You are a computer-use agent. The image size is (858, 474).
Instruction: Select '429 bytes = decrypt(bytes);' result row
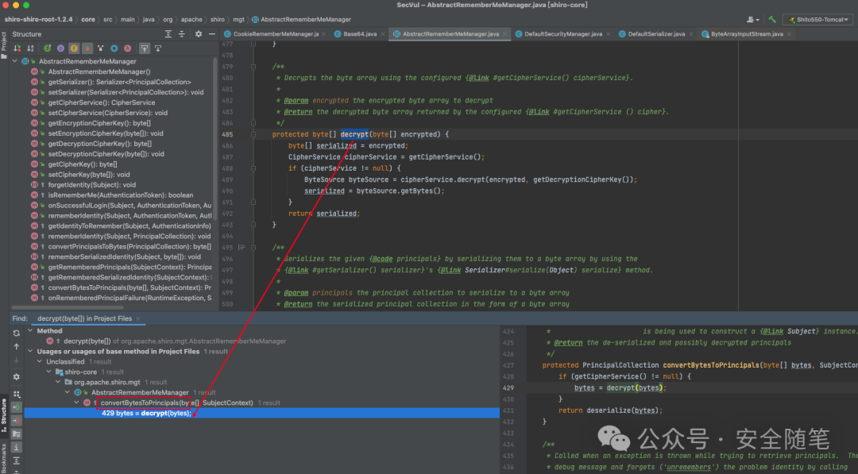261,413
